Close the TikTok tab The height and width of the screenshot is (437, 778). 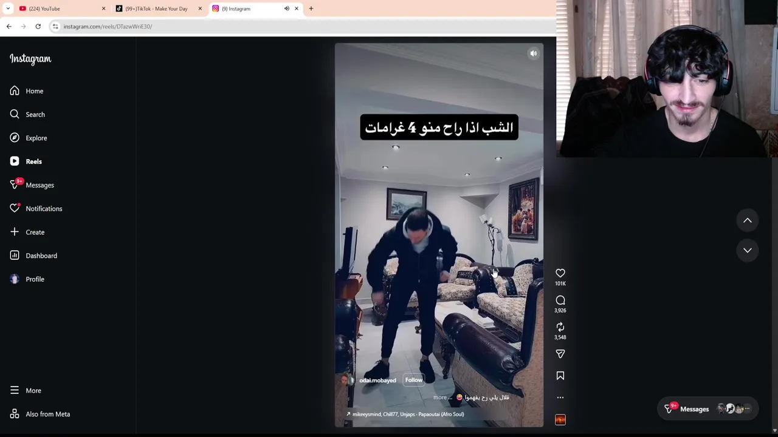(x=200, y=8)
